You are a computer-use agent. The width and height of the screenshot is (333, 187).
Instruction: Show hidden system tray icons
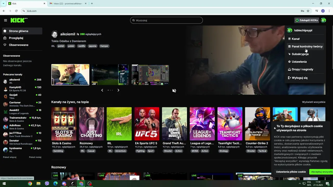pyautogui.click(x=300, y=184)
